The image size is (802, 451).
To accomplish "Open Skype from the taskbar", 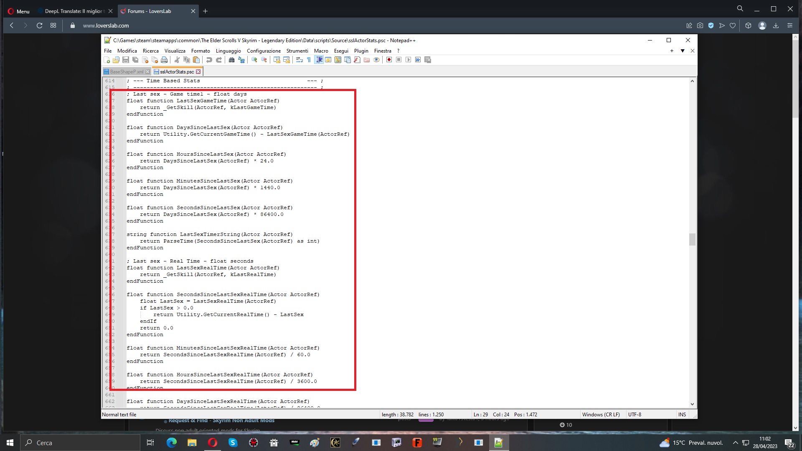I will tap(233, 443).
